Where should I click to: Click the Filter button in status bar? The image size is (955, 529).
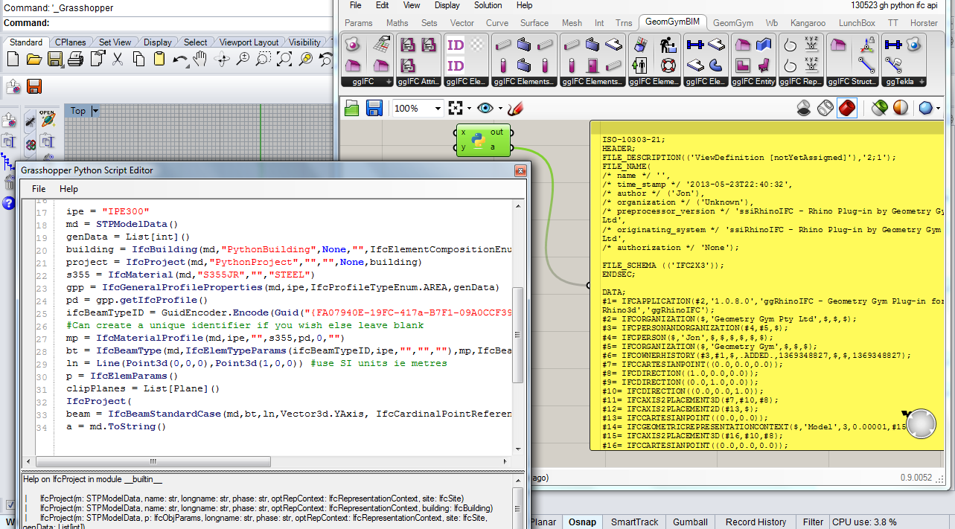point(813,522)
